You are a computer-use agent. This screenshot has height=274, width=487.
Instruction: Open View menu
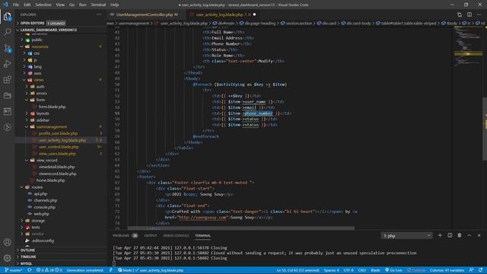(60, 5)
